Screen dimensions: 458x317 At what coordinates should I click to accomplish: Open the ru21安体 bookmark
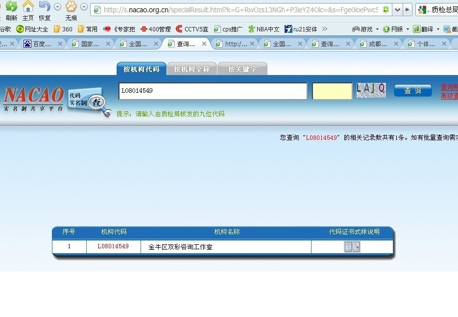(301, 29)
